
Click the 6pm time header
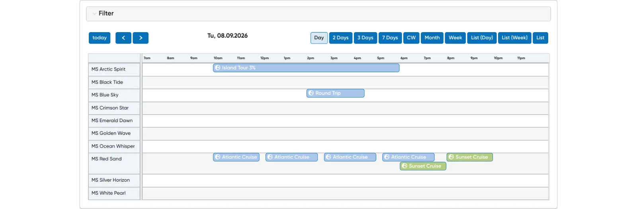(x=404, y=58)
